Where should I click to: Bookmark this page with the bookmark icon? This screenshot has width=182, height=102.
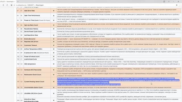[x=177, y=5]
